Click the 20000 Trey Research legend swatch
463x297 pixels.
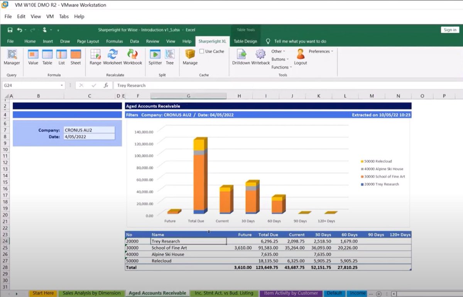[x=362, y=184]
